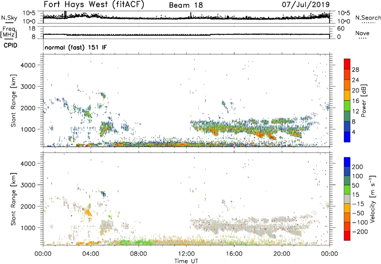This screenshot has height=264, width=381.
Task: Click the "3000" tick on the power panel
Action: 28,87
